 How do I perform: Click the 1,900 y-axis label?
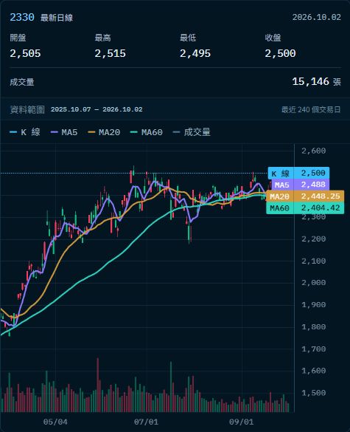coord(314,305)
